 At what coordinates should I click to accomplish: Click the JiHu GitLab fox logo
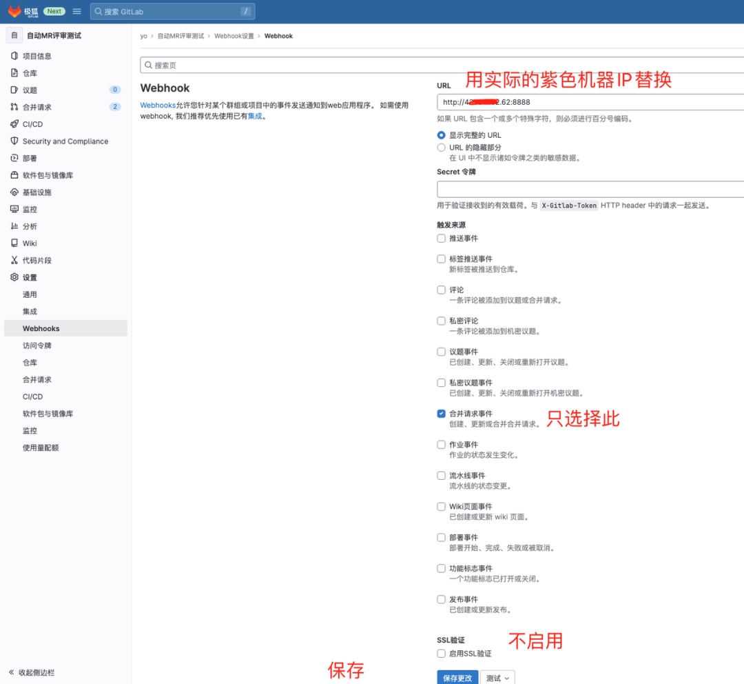coord(15,11)
